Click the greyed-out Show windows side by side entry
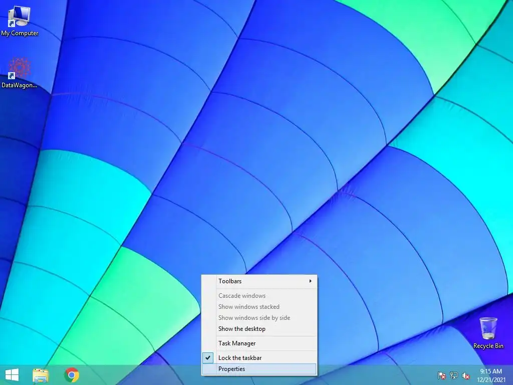The width and height of the screenshot is (513, 385). pyautogui.click(x=259, y=318)
